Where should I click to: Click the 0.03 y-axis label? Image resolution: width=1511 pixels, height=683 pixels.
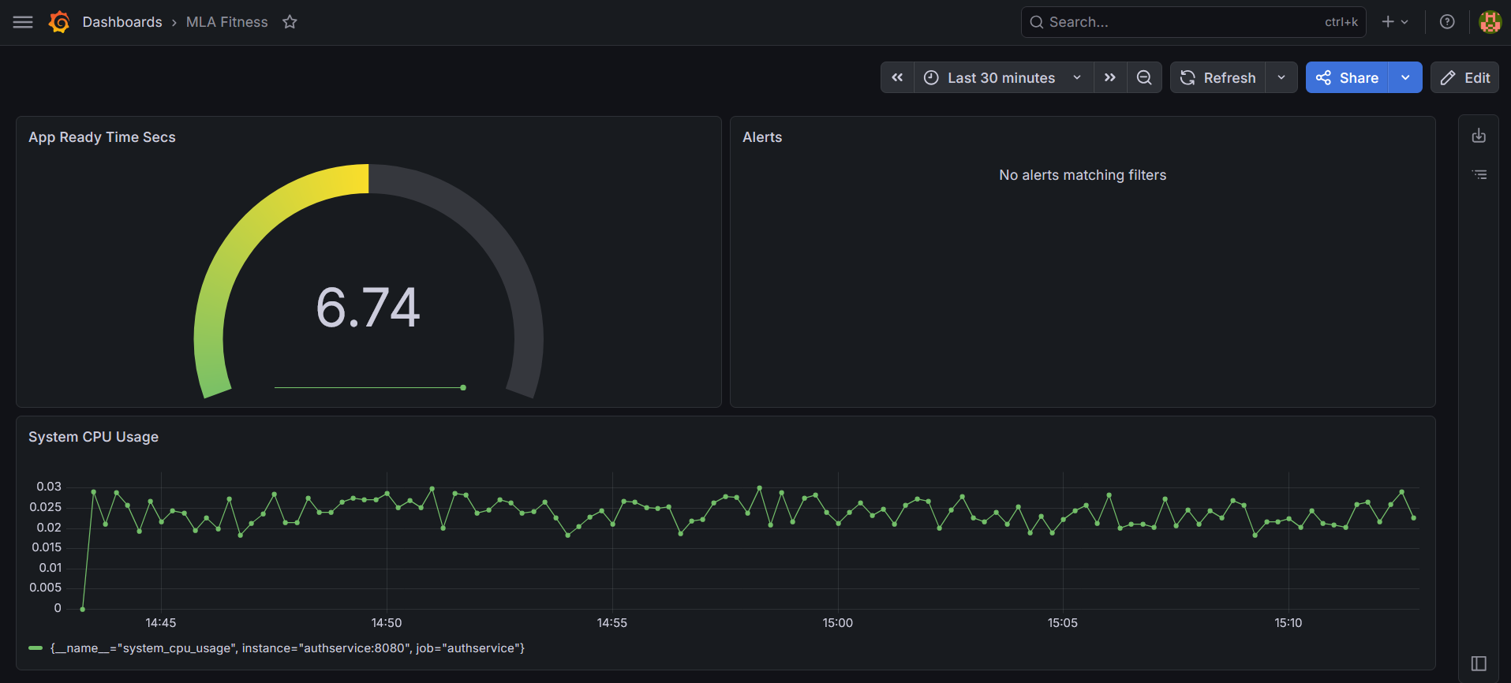(49, 487)
